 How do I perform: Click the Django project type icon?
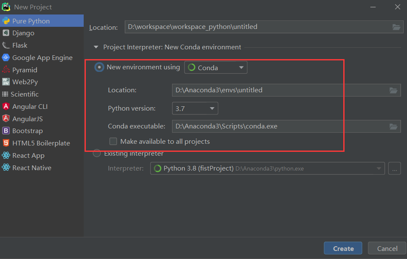tap(6, 33)
